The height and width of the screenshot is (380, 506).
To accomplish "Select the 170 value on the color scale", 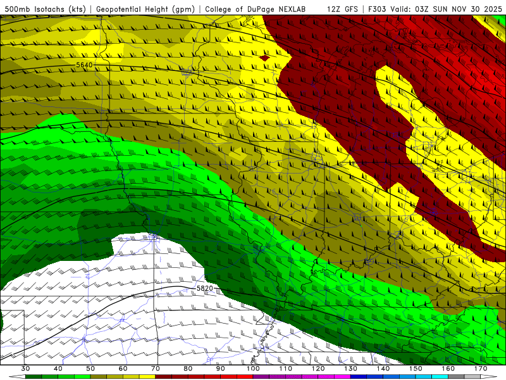I will pos(481,369).
